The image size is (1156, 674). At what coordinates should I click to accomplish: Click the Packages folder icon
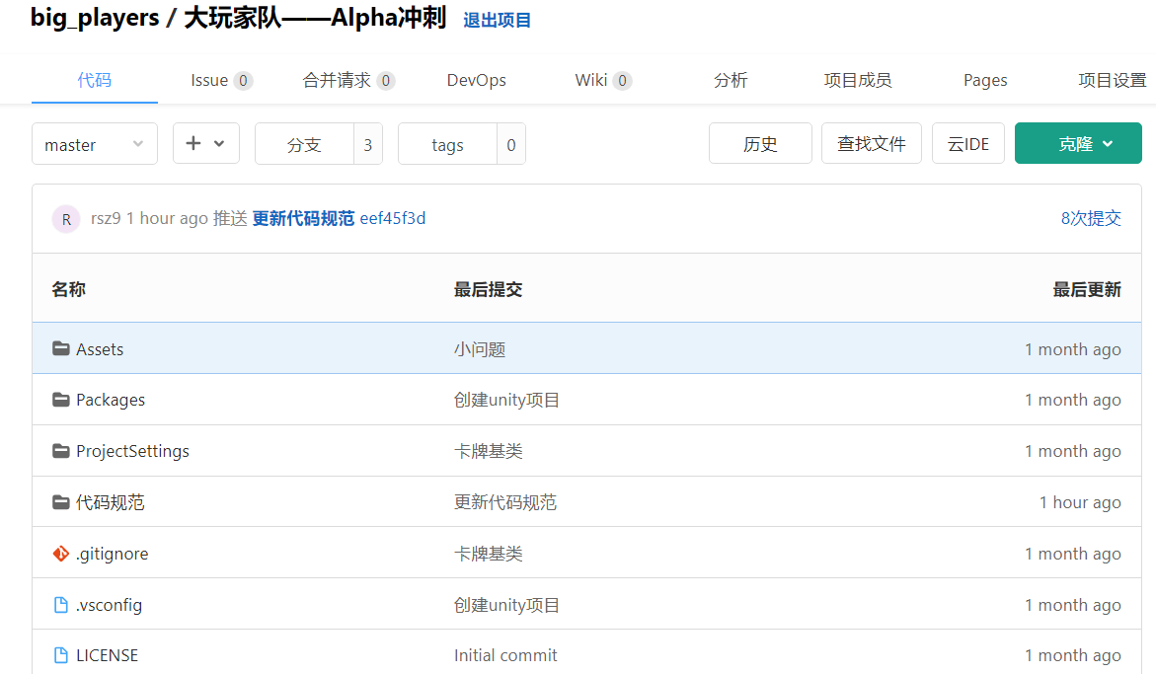pos(61,400)
